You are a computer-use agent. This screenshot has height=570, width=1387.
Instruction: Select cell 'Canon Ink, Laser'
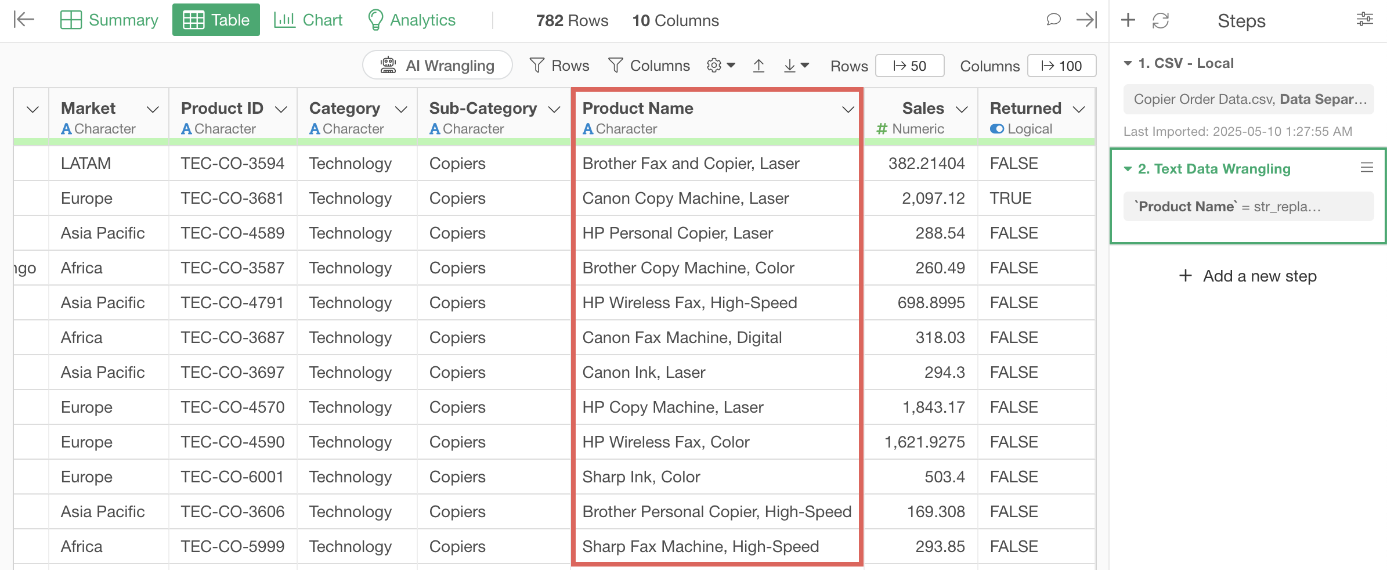717,373
